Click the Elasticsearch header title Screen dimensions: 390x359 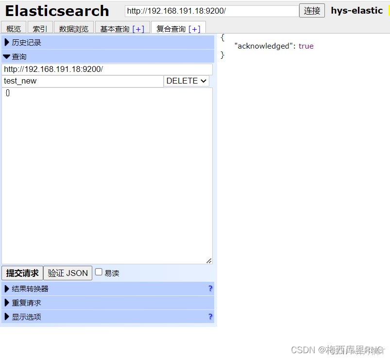click(x=57, y=11)
